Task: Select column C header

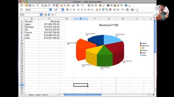Action: click(49, 19)
